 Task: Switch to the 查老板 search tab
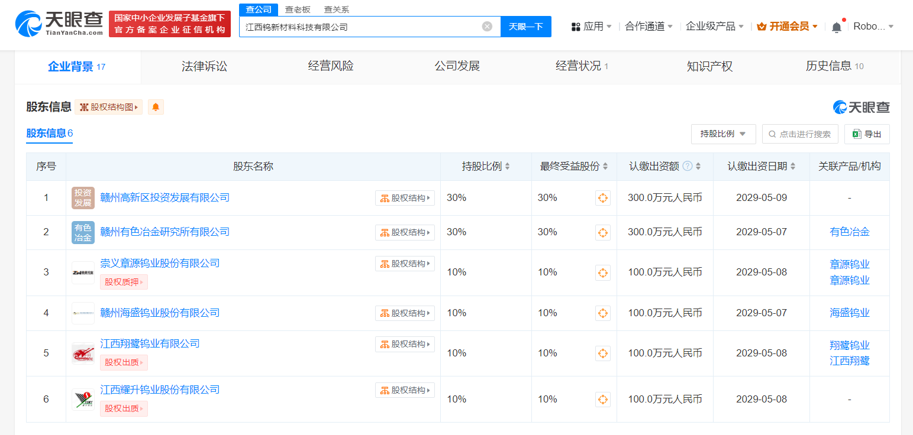coord(297,9)
